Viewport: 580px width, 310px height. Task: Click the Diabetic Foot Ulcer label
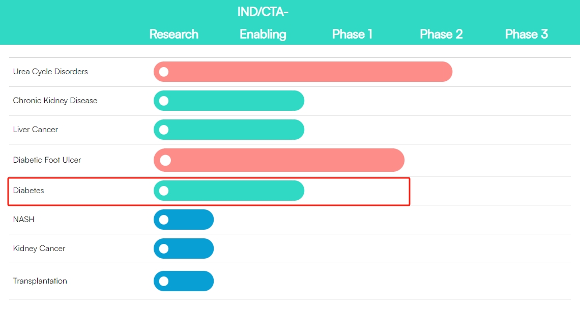[x=47, y=160]
